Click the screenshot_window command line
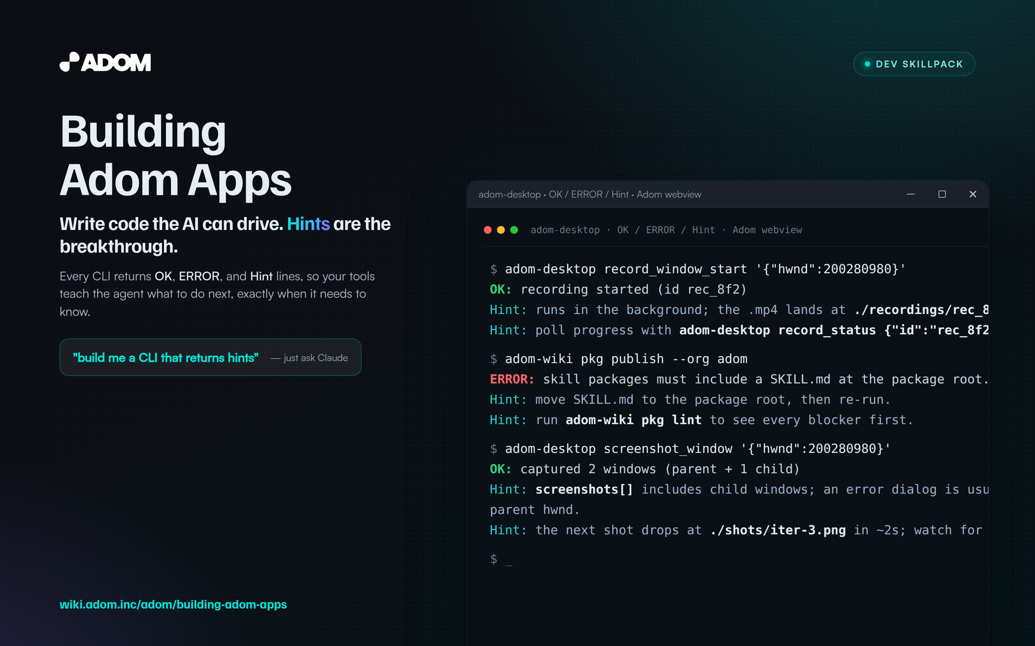 click(x=690, y=449)
